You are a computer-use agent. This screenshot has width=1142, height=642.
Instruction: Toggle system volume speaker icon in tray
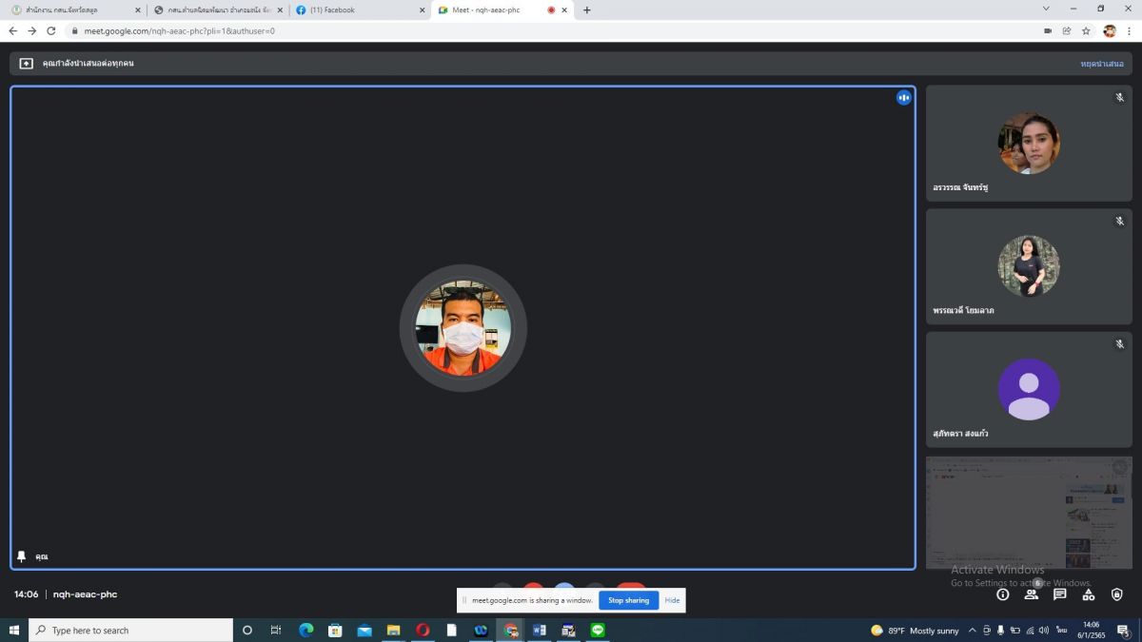tap(1044, 630)
